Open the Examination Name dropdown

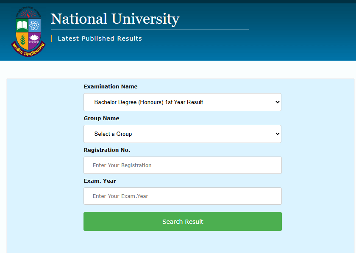[182, 102]
